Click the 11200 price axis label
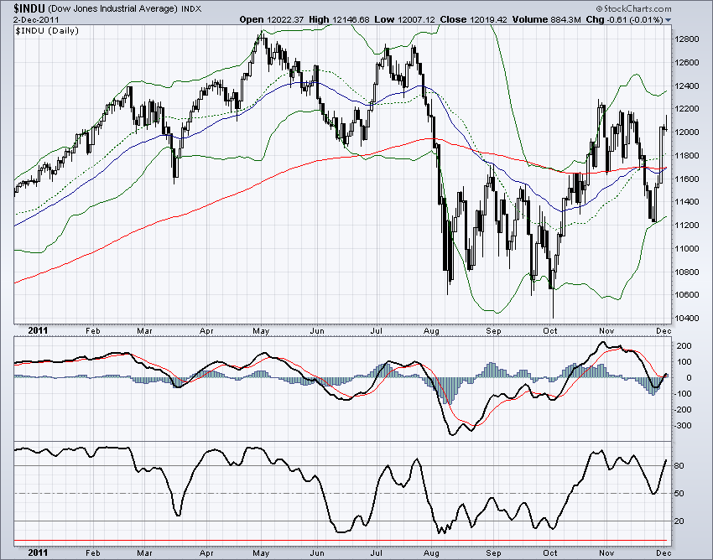Screen dimensions: 713x560 [687, 226]
